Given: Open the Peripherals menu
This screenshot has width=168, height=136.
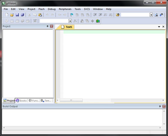Looking at the screenshot, I should tap(65, 9).
